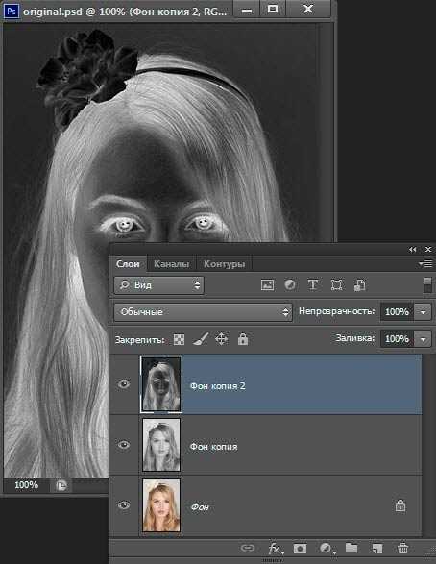Click the adjustment layer filter icon
436x564 pixels.
(290, 285)
